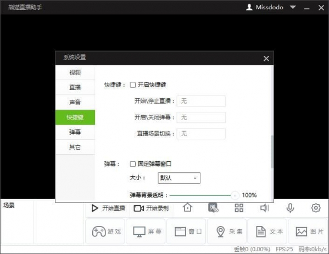Click the document icon for 文本 source
The width and height of the screenshot is (329, 254).
point(261,232)
